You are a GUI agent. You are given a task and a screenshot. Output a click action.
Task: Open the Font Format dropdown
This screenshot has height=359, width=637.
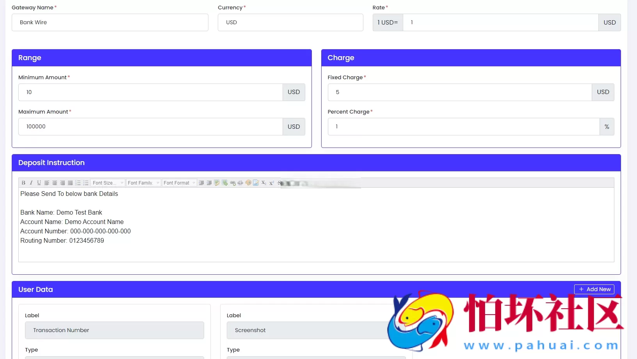179,183
